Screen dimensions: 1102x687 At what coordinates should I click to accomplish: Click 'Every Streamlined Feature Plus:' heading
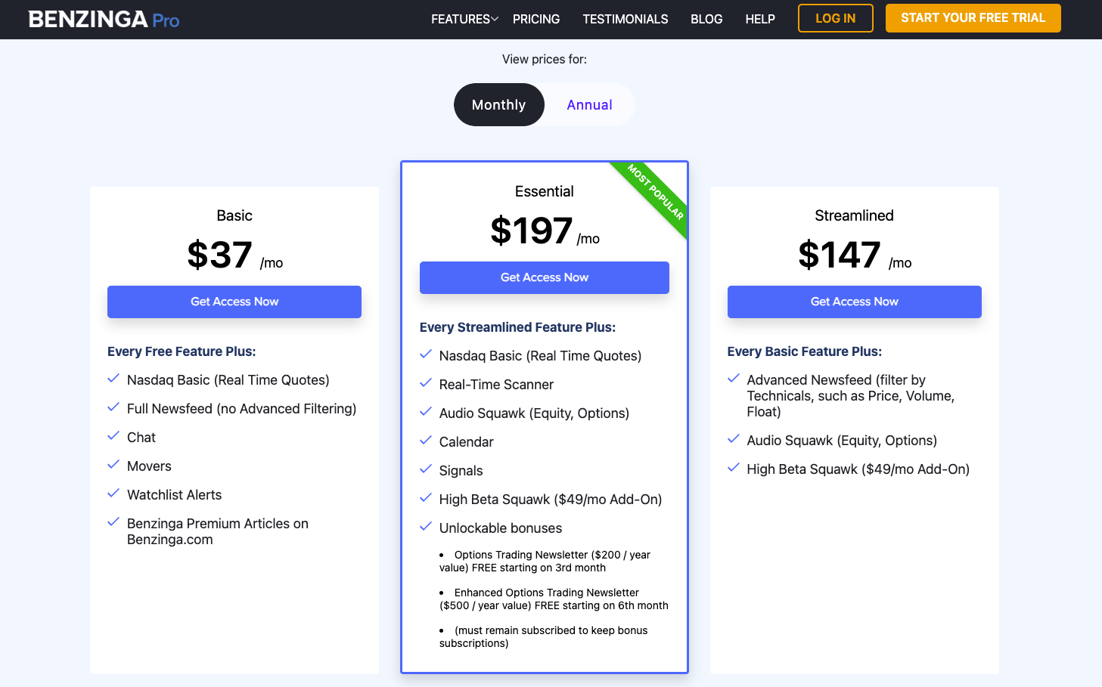point(518,327)
